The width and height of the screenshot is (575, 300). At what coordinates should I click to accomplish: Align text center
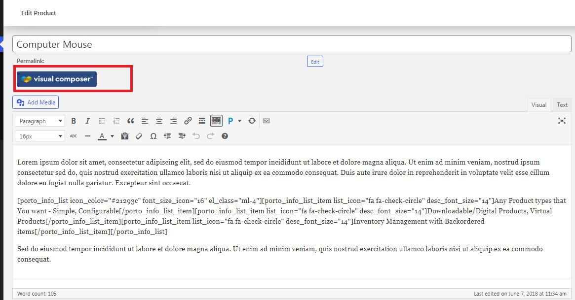[x=159, y=121]
